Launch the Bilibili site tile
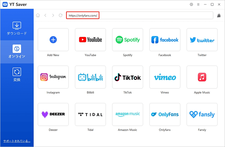The width and height of the screenshot is (225, 147). coord(90,77)
